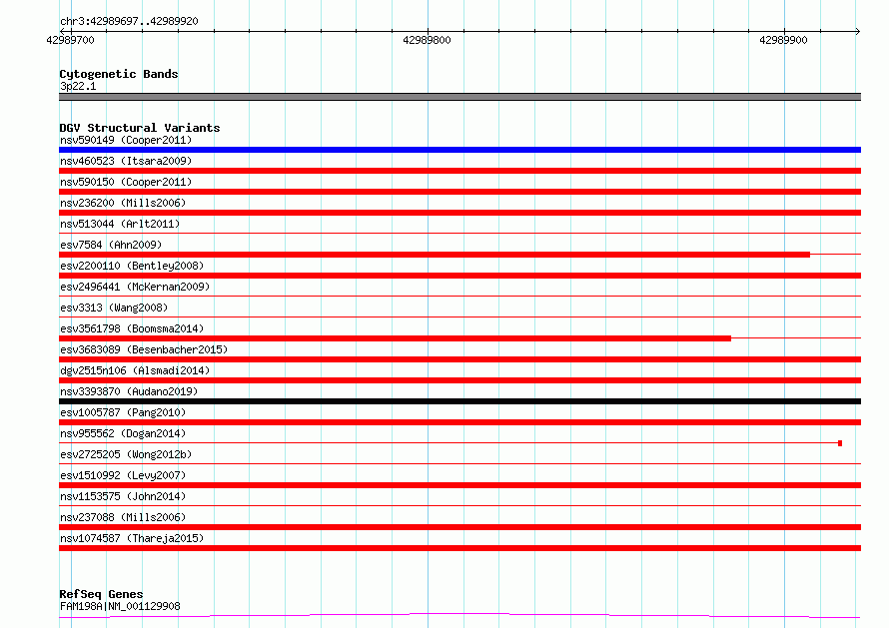Select the red bar under nsv1074587
889x628 pixels.
coord(459,548)
